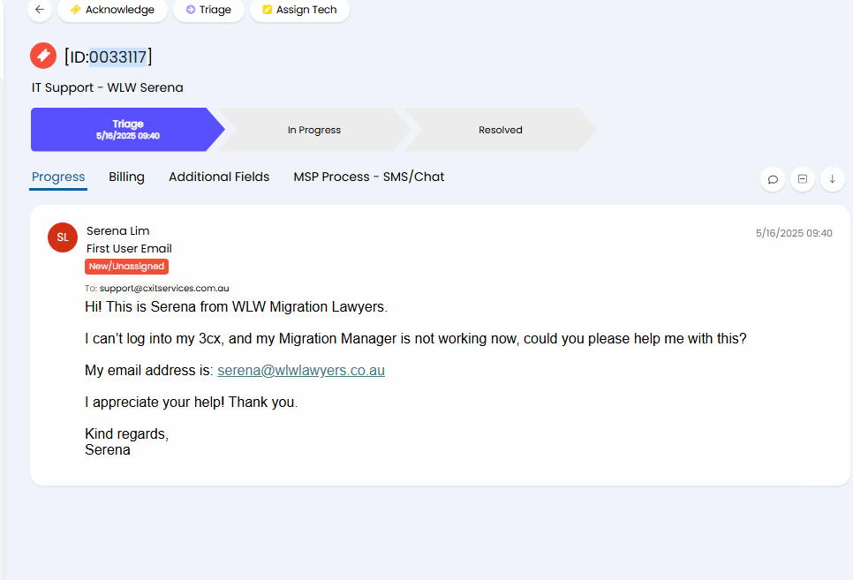Open the serena@wlwlawyers.co.au email link
Screen dimensions: 853x580
click(301, 370)
